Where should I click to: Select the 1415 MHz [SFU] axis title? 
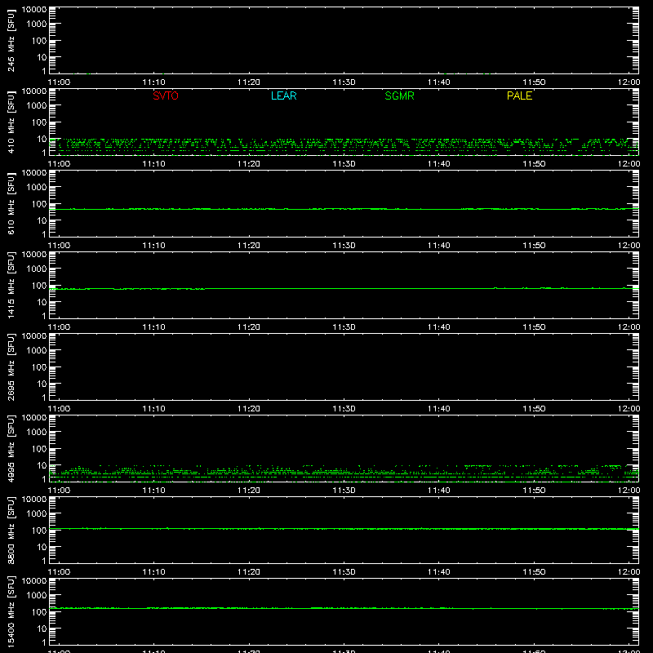pos(11,285)
